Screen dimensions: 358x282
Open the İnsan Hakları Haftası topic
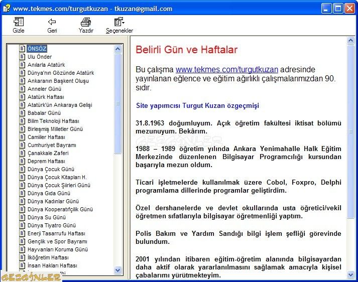(x=52, y=265)
